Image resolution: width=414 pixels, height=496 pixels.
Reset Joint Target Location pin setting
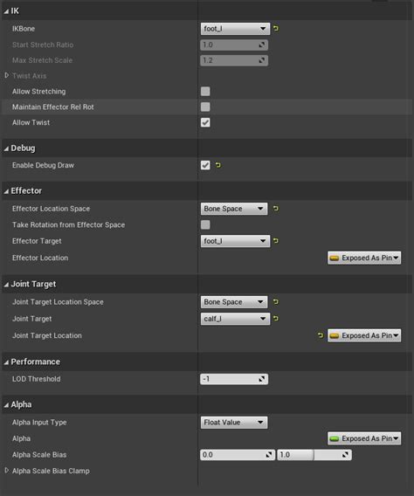pos(321,335)
